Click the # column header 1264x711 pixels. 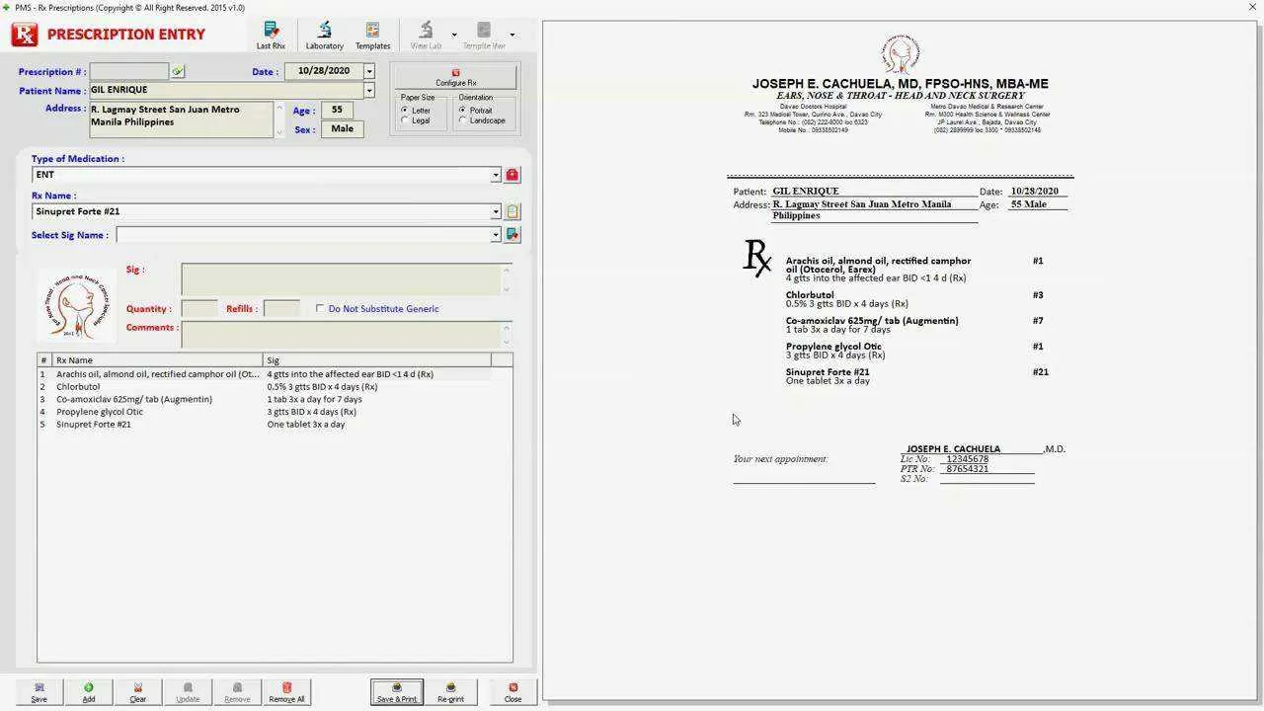[44, 360]
